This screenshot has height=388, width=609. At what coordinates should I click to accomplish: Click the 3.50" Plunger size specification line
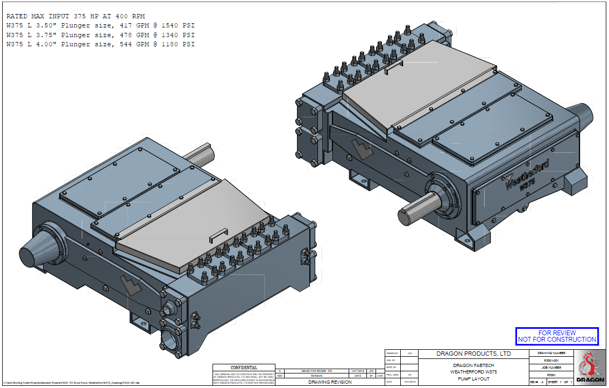(100, 25)
